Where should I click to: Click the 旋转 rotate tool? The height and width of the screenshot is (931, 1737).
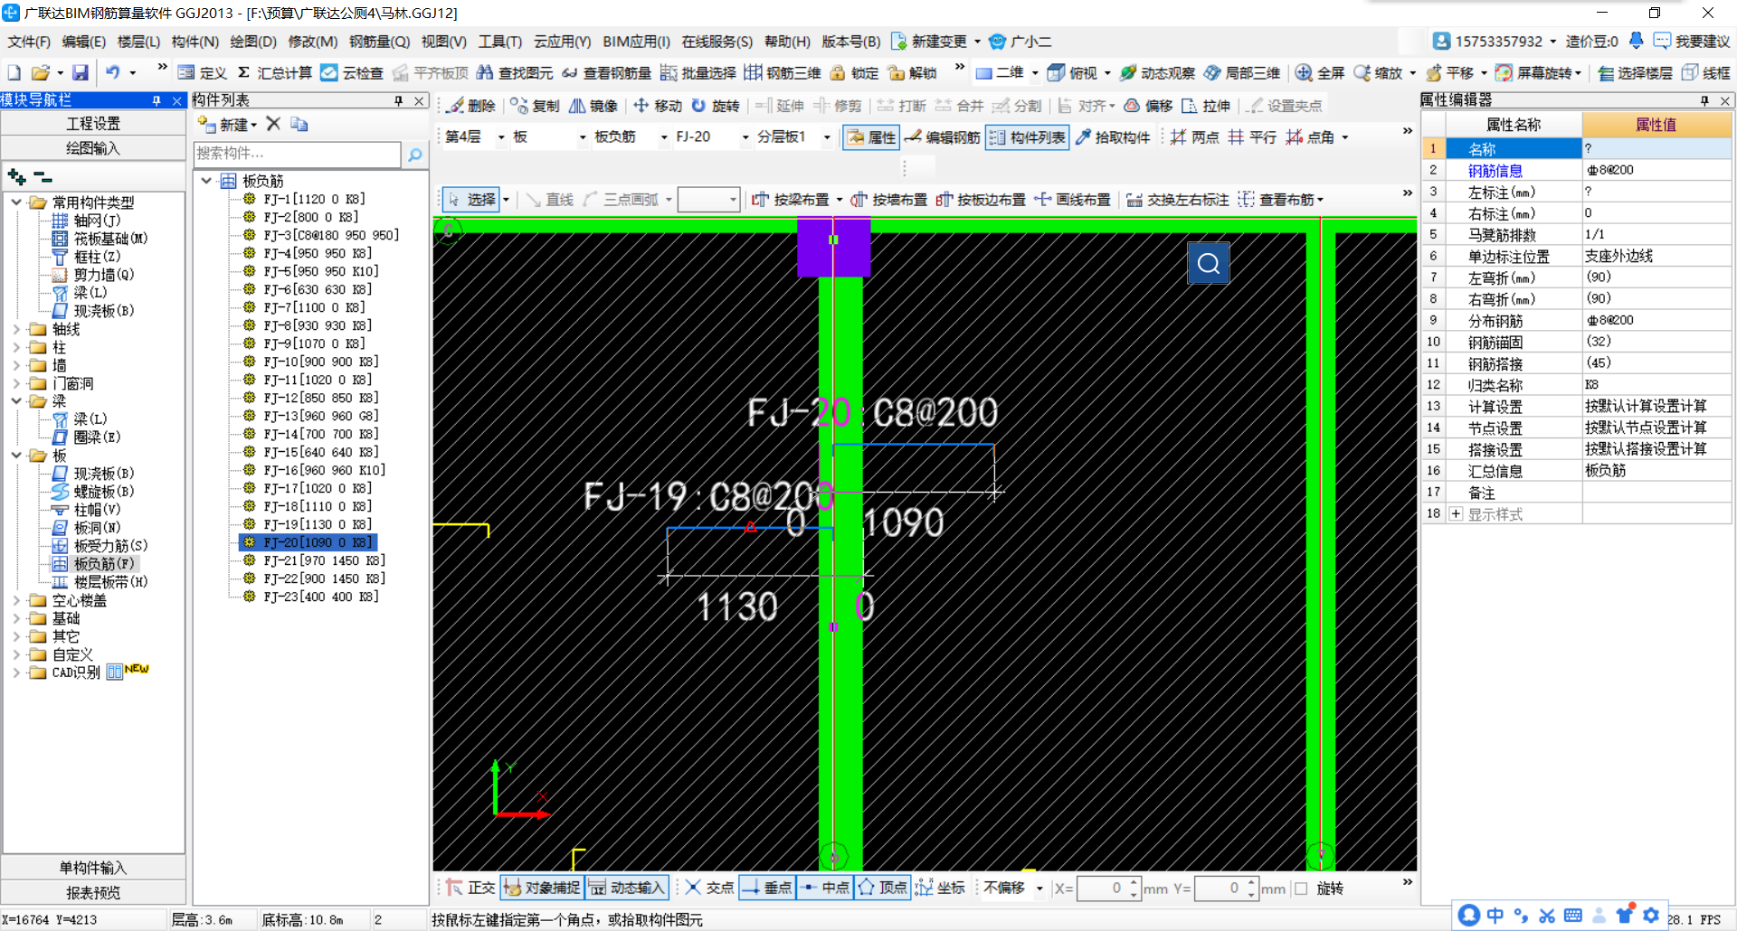coord(716,106)
